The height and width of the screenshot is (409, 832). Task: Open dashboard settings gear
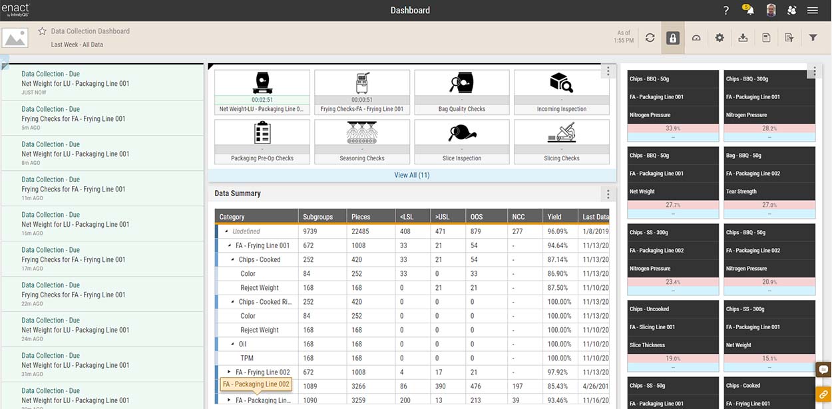[x=720, y=38]
